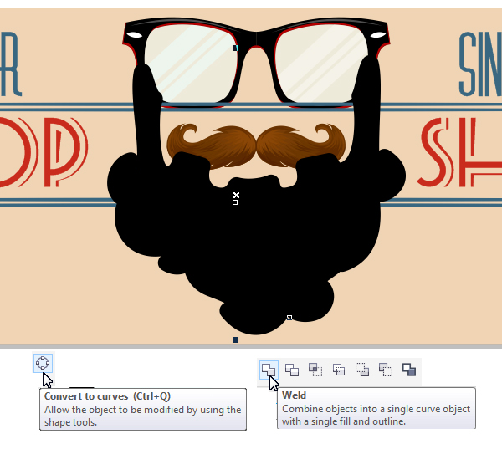Click the Weld shaping button

pos(268,369)
